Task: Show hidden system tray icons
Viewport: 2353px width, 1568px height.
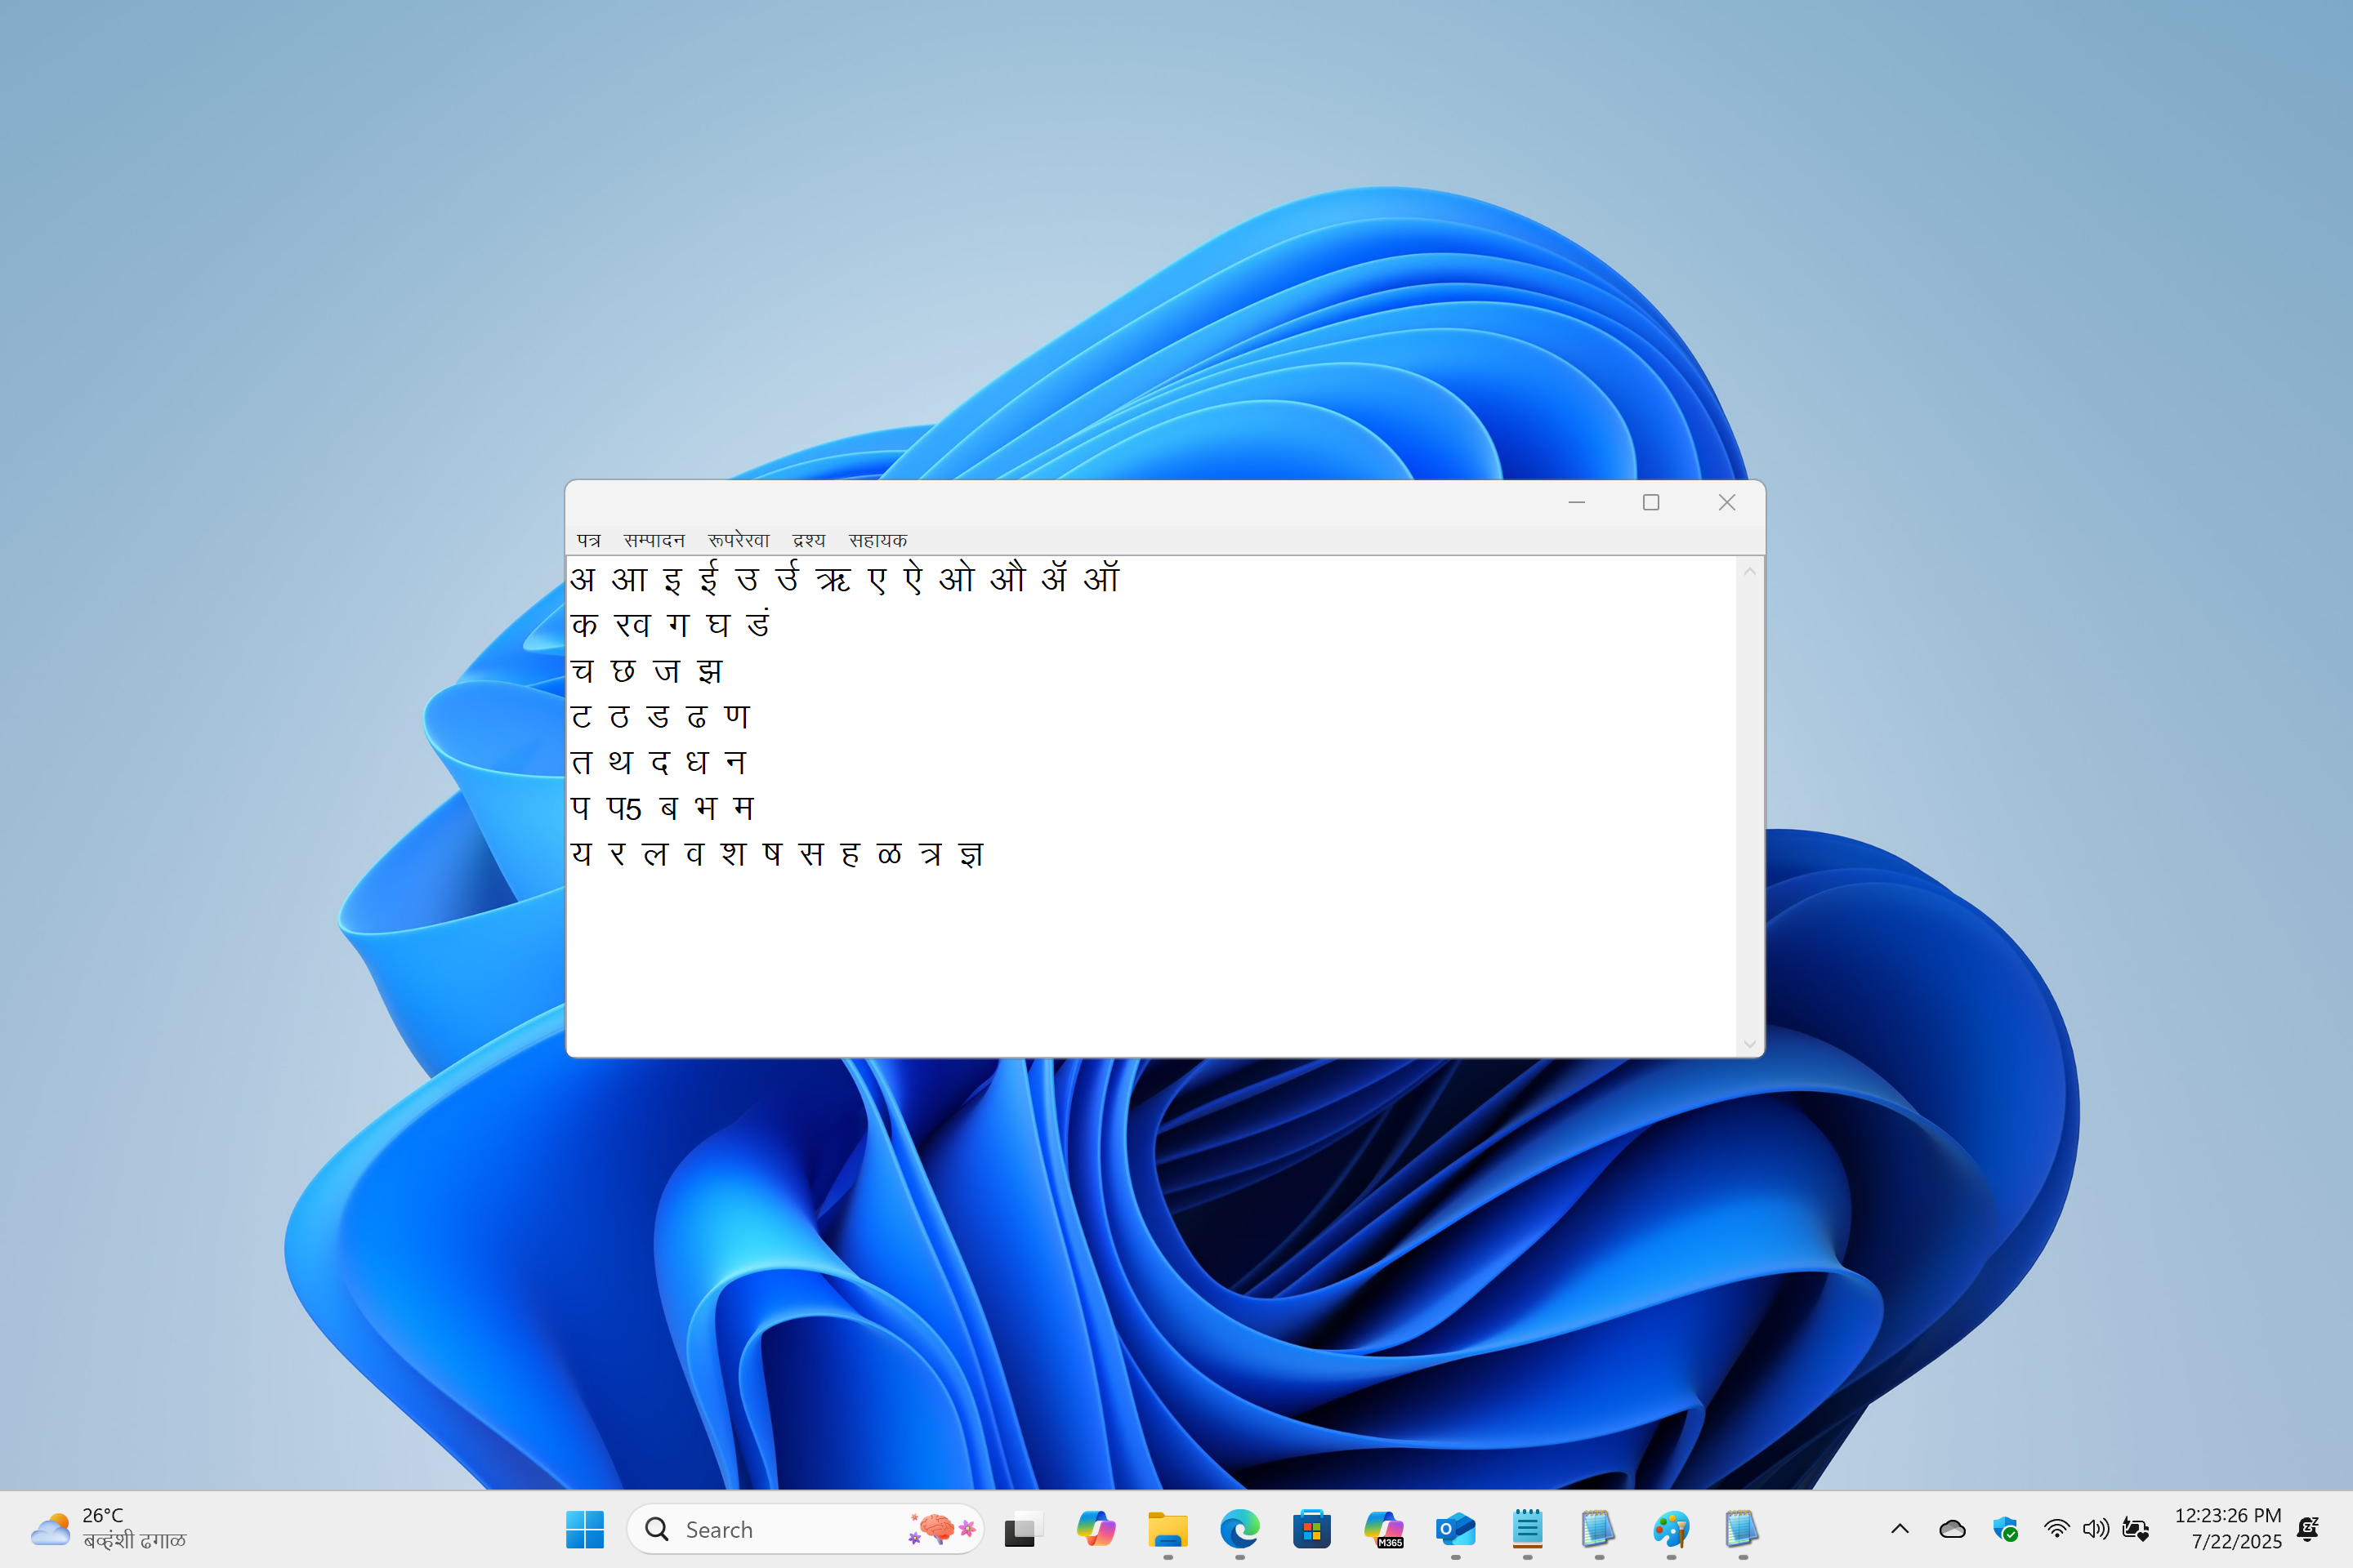Action: click(1900, 1529)
